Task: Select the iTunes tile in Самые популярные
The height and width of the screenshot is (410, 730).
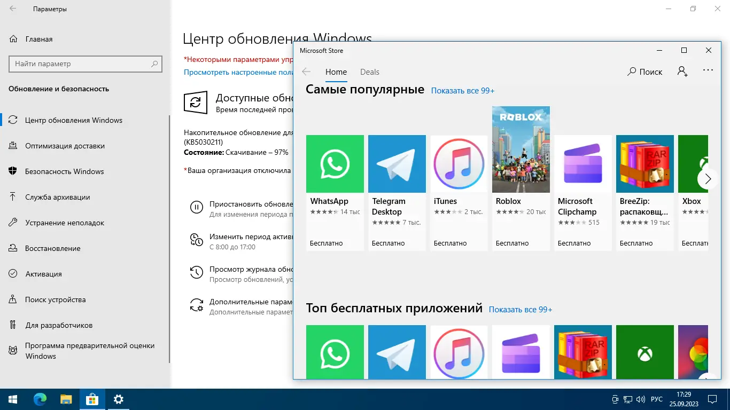Action: (x=459, y=193)
